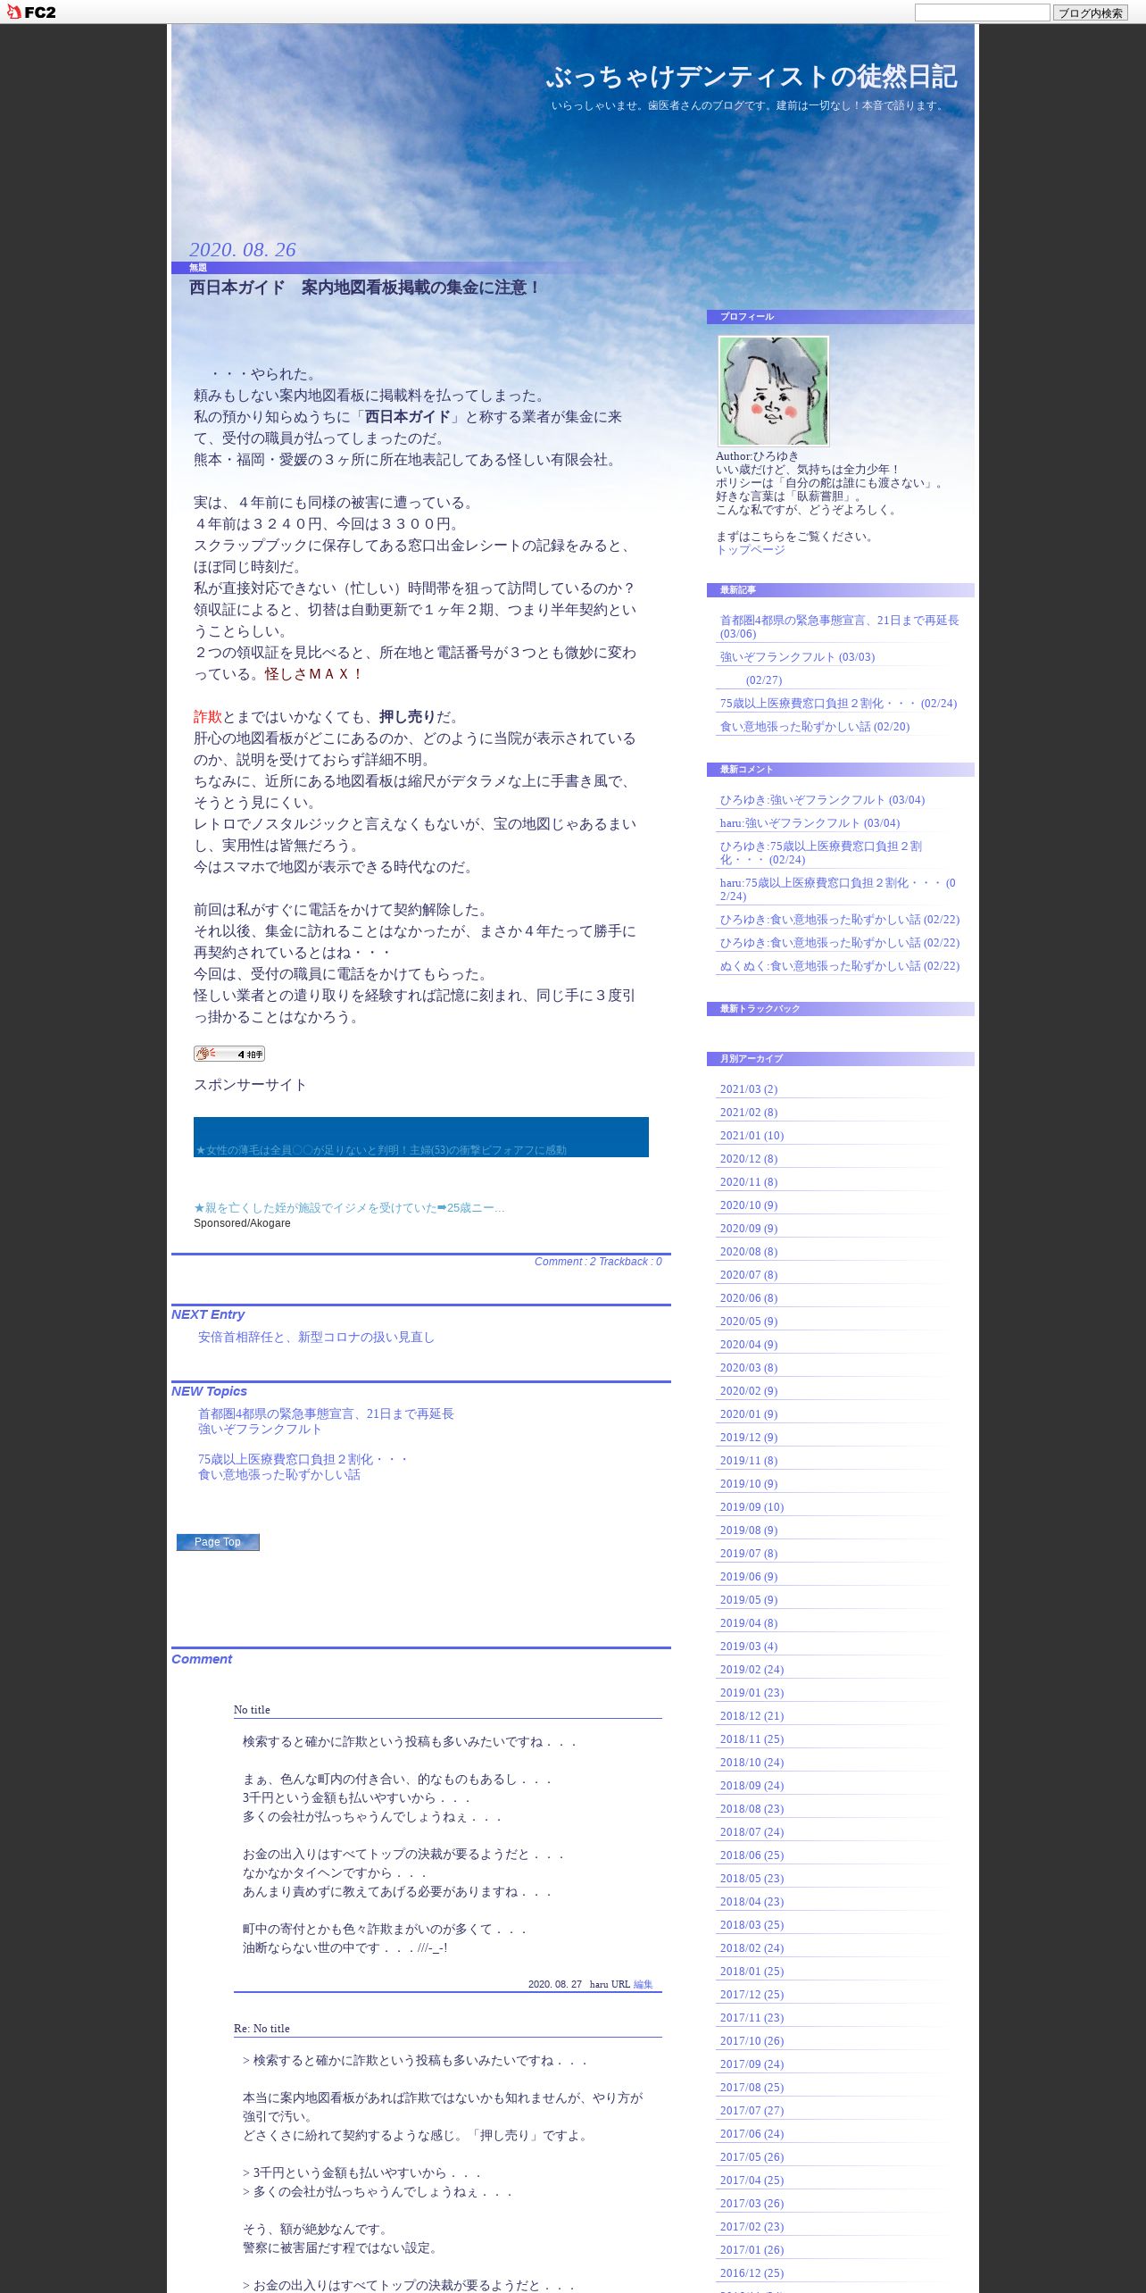Open monthly archive 2021/03 (2)
This screenshot has width=1146, height=2293.
coord(749,1089)
